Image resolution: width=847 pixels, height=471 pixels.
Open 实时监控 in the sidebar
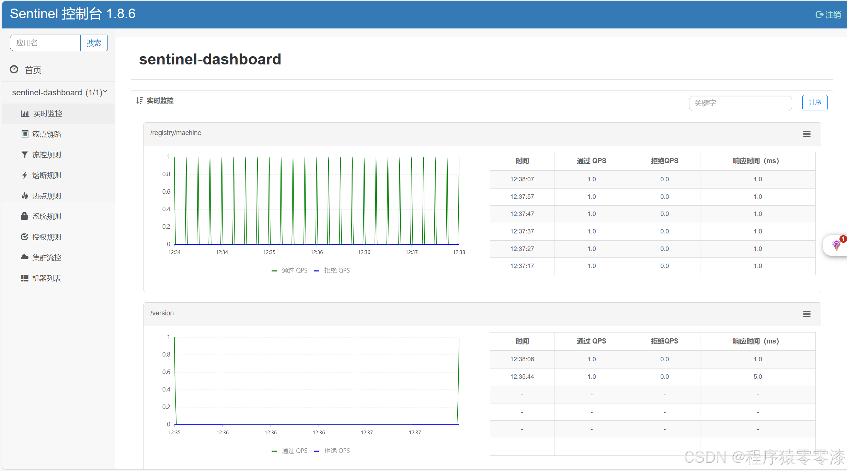click(x=59, y=113)
